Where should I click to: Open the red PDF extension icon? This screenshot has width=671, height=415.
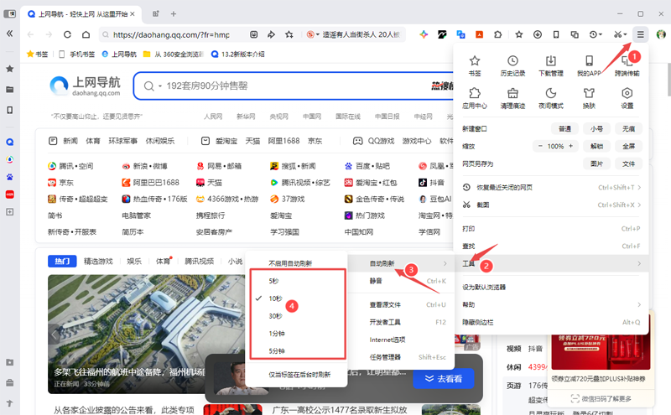pos(479,34)
